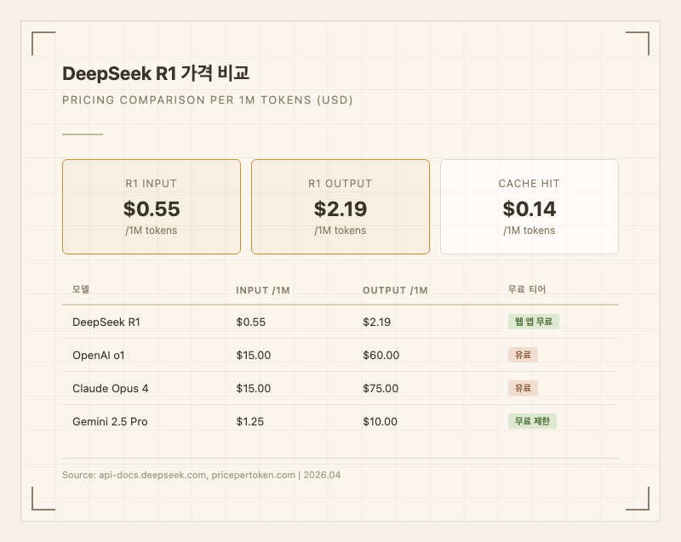Click the 유료 badge in OpenAI o1 row
This screenshot has height=542, width=681.
pyautogui.click(x=523, y=355)
